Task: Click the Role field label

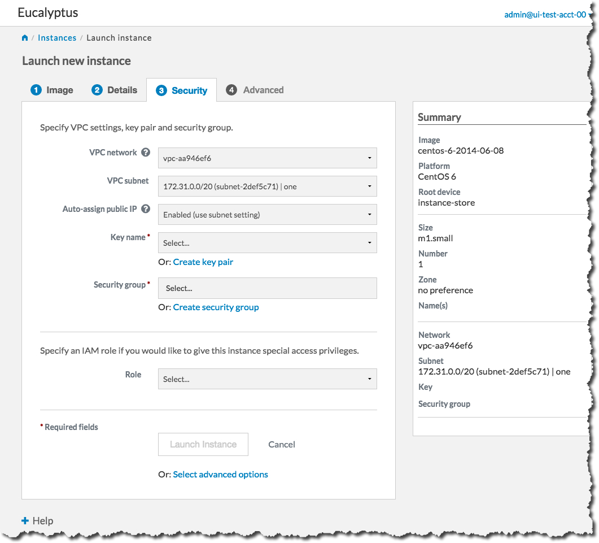Action: [133, 375]
